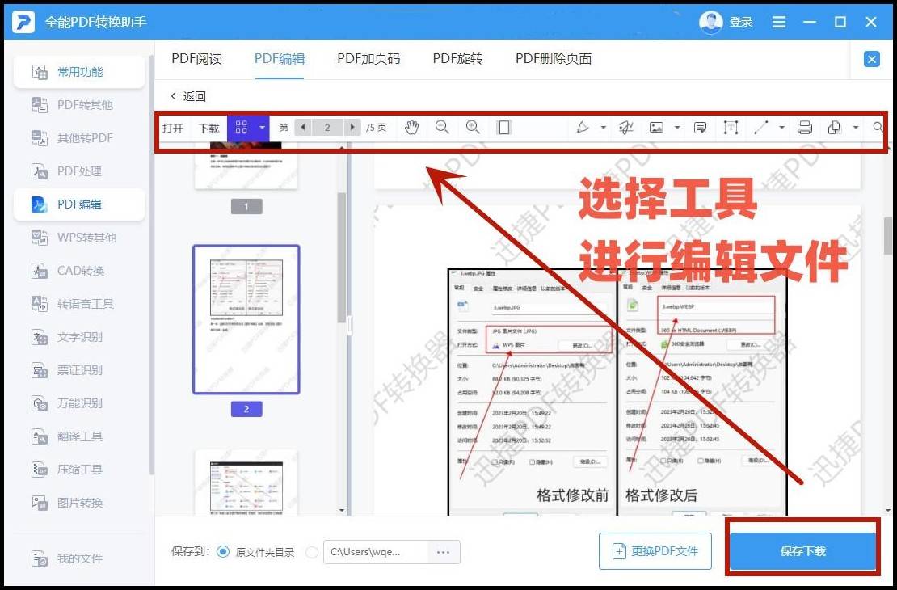Open 票证识别 in sidebar
Image resolution: width=897 pixels, height=590 pixels.
tap(79, 370)
